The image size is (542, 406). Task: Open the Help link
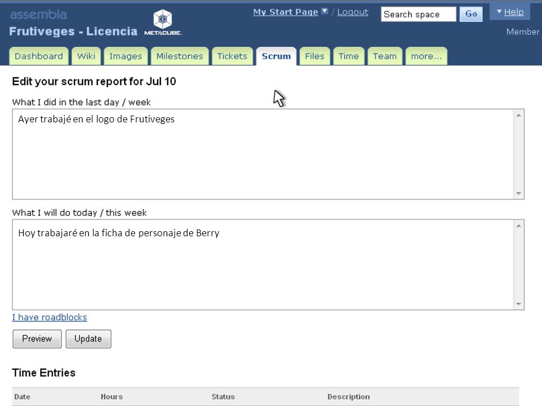click(514, 12)
